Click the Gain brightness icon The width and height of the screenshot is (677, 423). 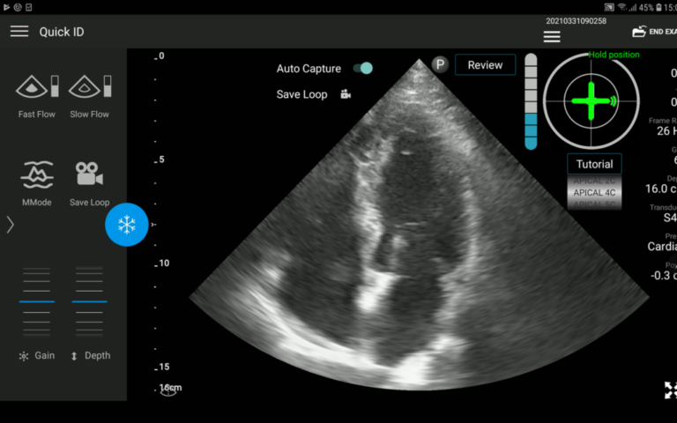click(x=24, y=356)
